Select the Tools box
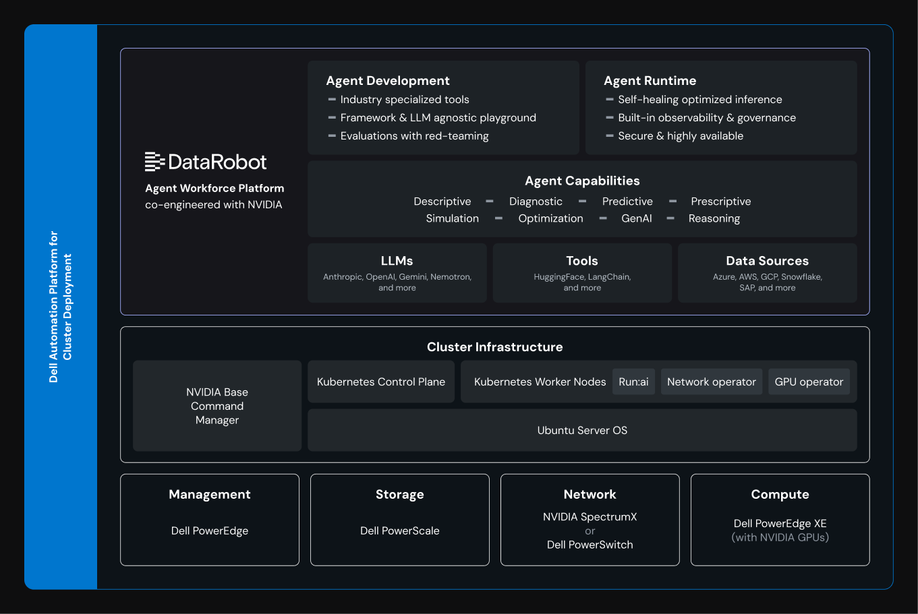This screenshot has width=918, height=614. pyautogui.click(x=582, y=273)
